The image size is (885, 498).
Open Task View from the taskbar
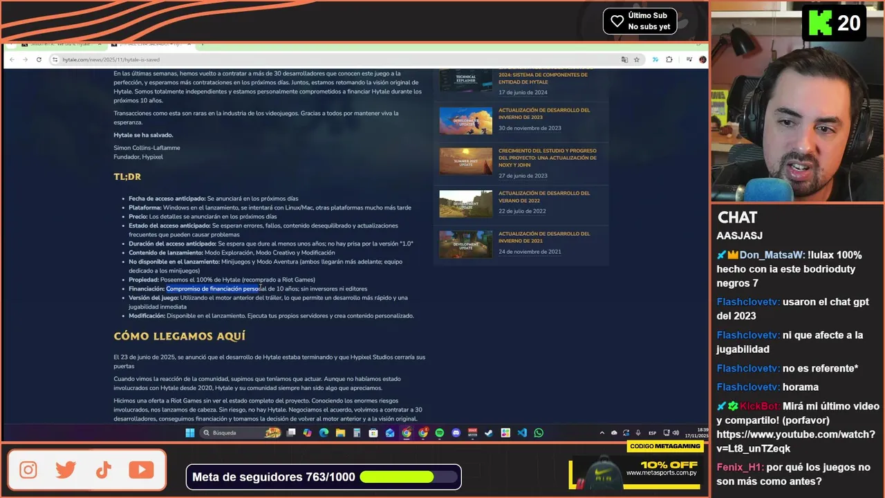point(291,433)
